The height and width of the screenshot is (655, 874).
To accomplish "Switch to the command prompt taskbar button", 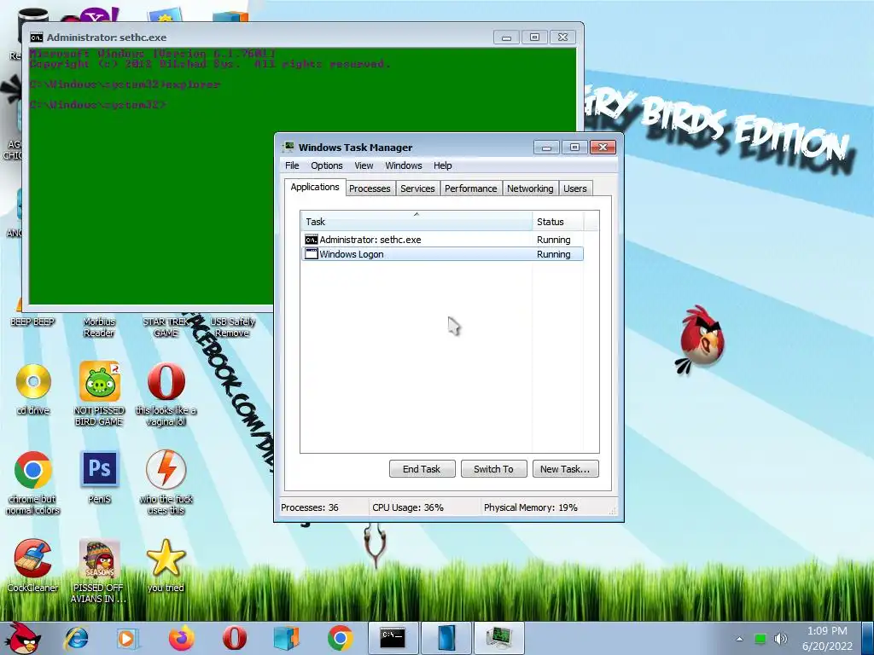I will 393,638.
